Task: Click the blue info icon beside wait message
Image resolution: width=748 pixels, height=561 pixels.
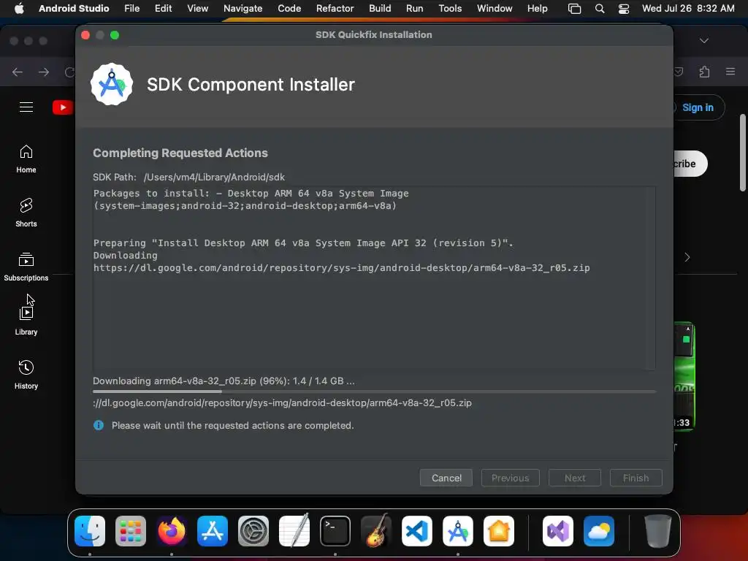Action: coord(99,425)
